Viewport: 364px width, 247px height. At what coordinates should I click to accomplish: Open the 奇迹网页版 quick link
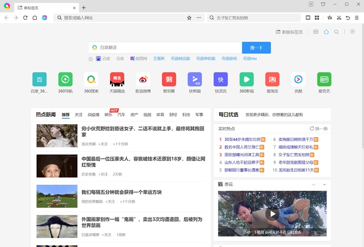click(x=180, y=59)
